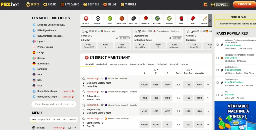Favorite the Crystal Palace match star

click(135, 31)
